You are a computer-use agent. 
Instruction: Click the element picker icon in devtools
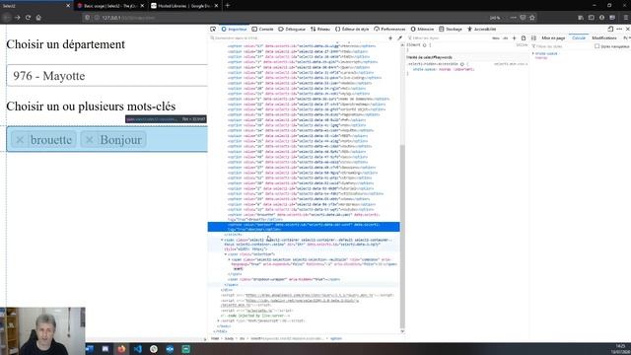(x=213, y=29)
